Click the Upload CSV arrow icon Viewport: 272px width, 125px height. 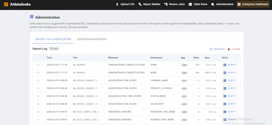pos(117,4)
